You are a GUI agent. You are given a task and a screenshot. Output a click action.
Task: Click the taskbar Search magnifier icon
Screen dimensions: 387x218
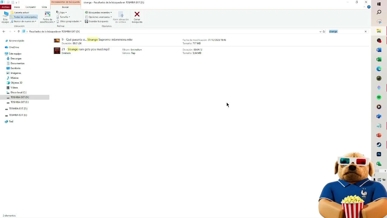pyautogui.click(x=379, y=12)
